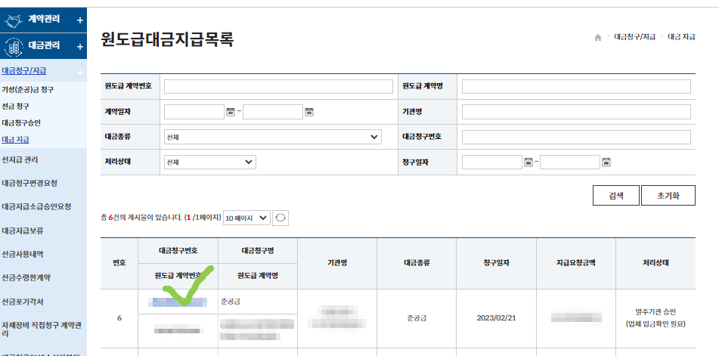Viewport: 719px width, 356px height.
Task: Focus the 대금청구번호 input field
Action: coord(576,137)
